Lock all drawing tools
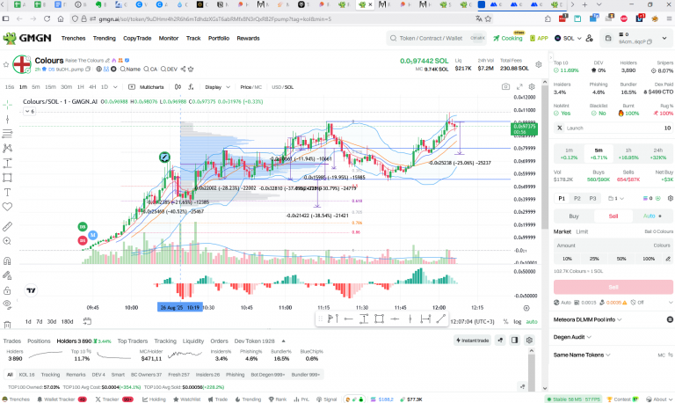The height and width of the screenshot is (403, 675). (7, 290)
